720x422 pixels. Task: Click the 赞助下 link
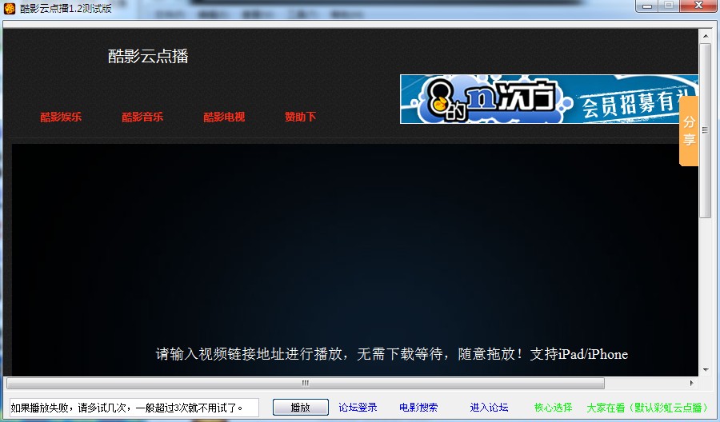click(301, 117)
